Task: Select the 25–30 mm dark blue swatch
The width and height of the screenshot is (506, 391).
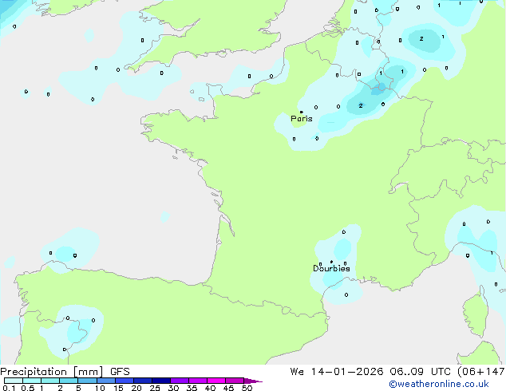Action: (x=161, y=381)
